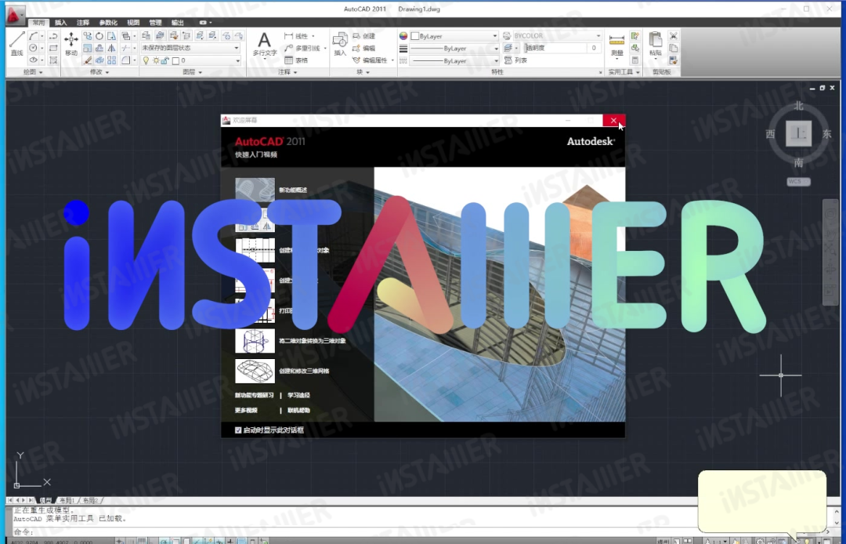Expand the 绘图 panel flyout
This screenshot has width=846, height=544.
click(x=33, y=72)
